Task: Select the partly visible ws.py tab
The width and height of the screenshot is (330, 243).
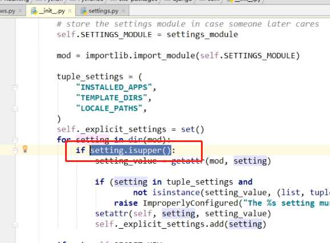Action: click(10, 11)
